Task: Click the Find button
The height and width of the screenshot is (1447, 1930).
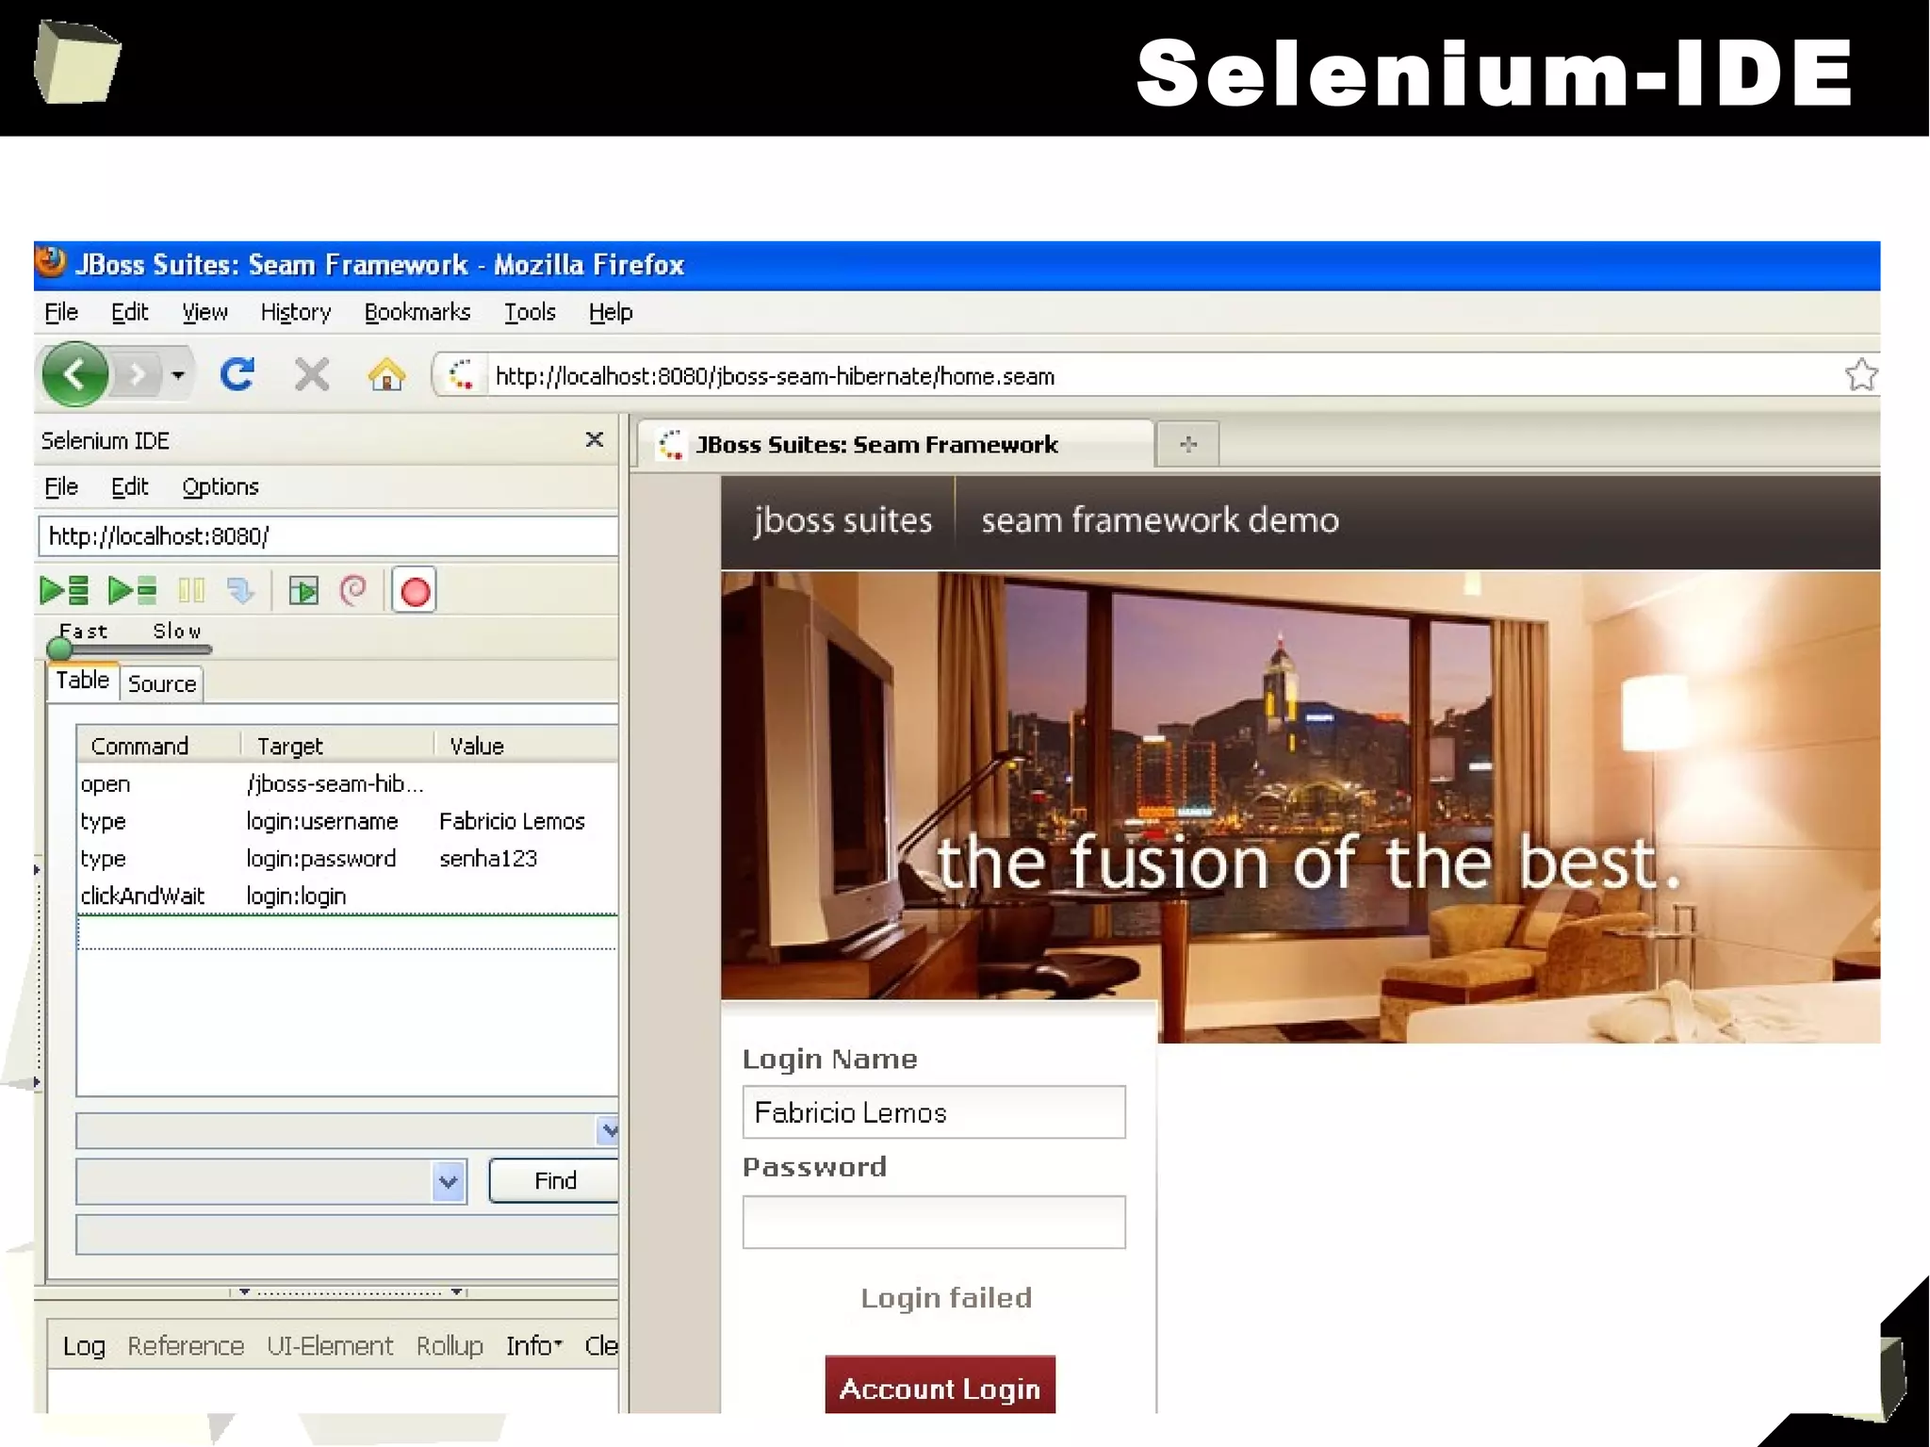Action: [x=554, y=1181]
